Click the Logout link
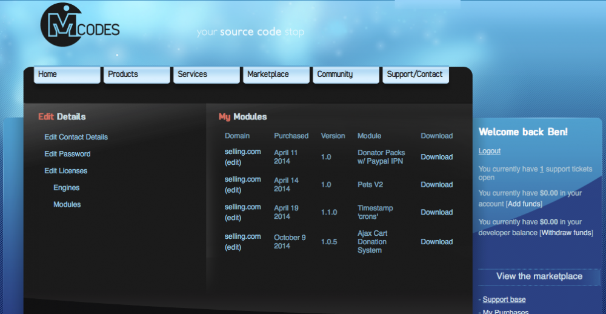This screenshot has height=314, width=606. coord(489,151)
